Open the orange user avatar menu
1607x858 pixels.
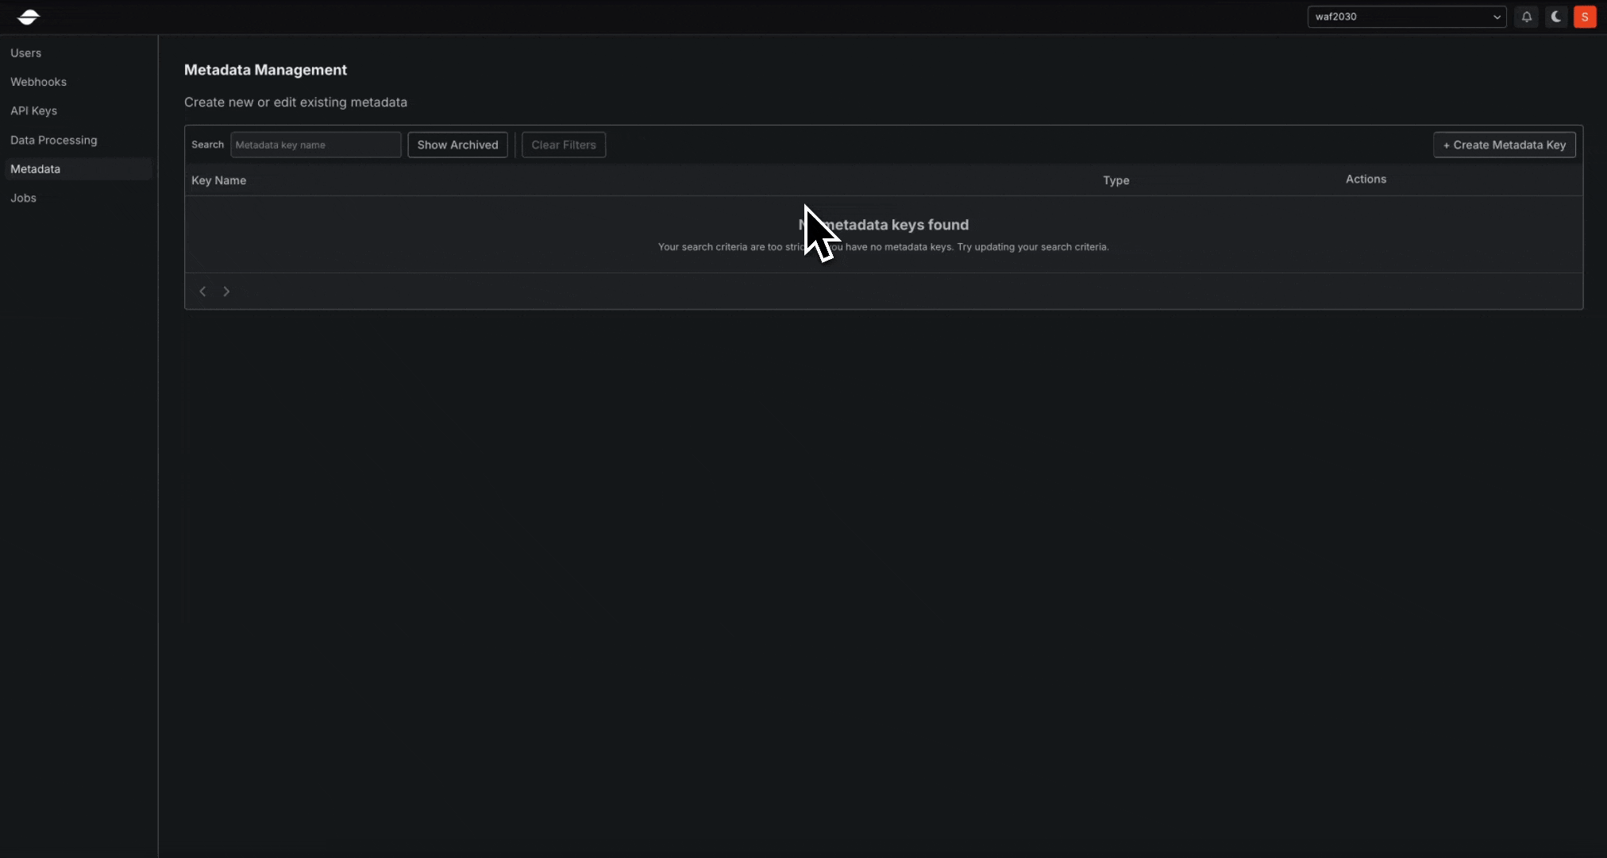pyautogui.click(x=1585, y=17)
